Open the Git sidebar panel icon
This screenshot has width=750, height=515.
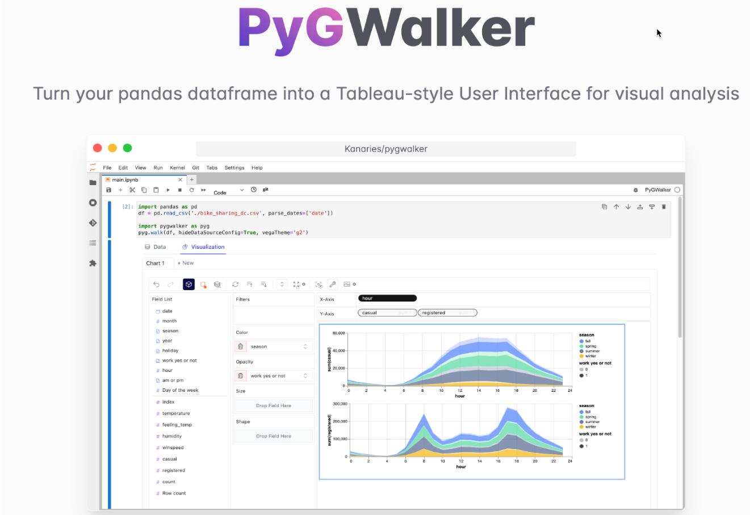tap(93, 223)
